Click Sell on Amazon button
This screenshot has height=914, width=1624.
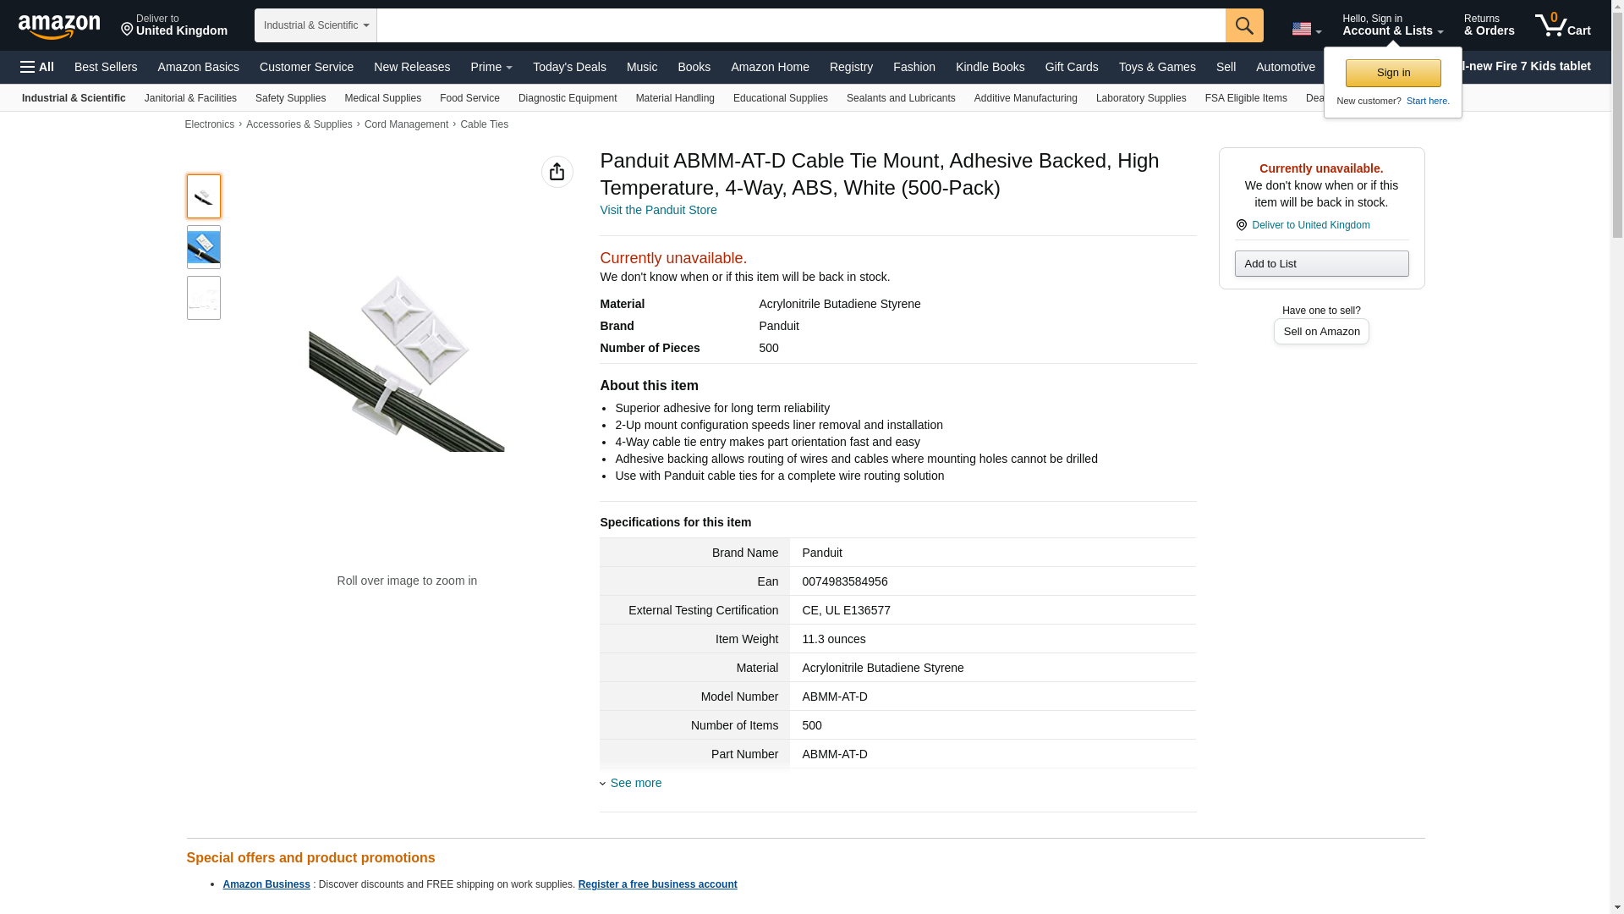(x=1321, y=332)
